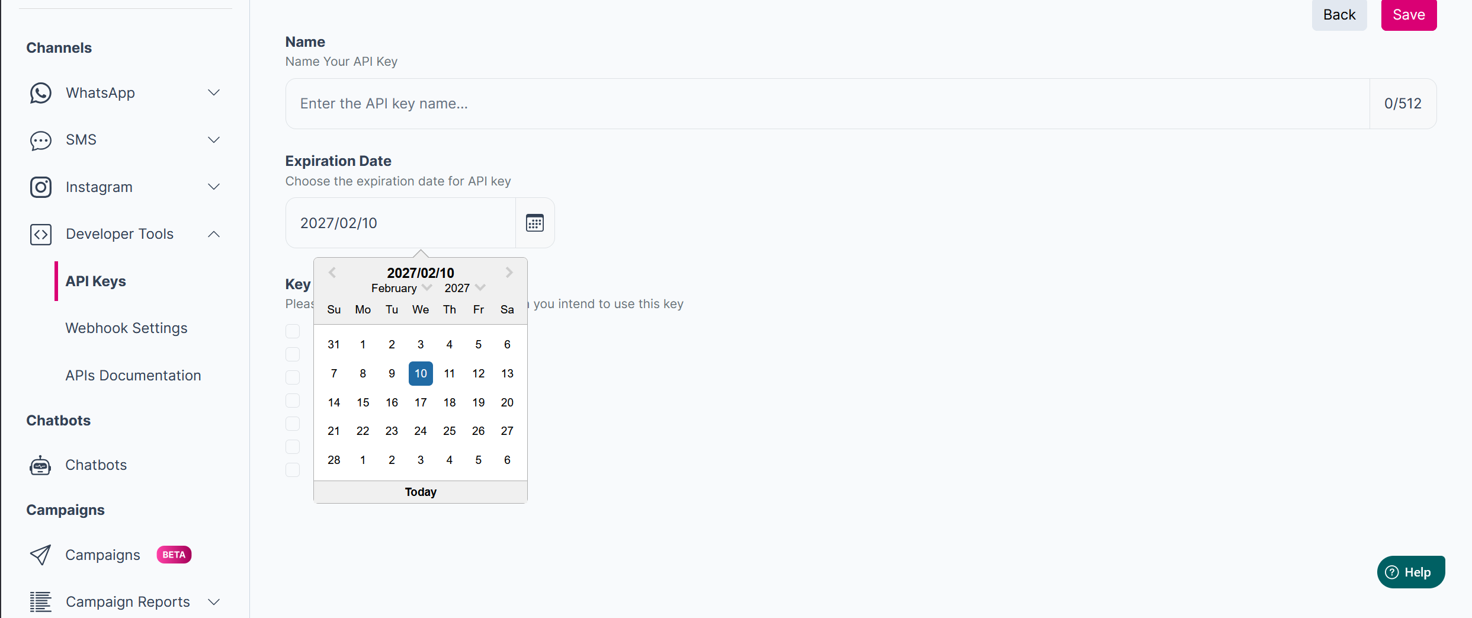Go to next month in calendar
The height and width of the screenshot is (618, 1472).
pyautogui.click(x=509, y=273)
